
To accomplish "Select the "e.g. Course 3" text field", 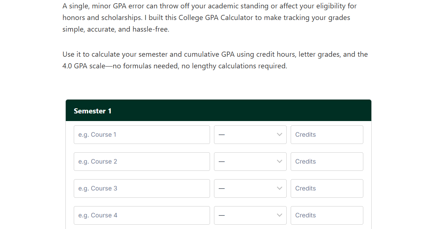I will (142, 188).
